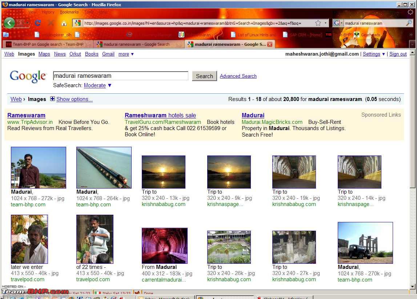Viewport: 417px width, 299px height.
Task: Open the Gmail link
Action: [x=108, y=54]
